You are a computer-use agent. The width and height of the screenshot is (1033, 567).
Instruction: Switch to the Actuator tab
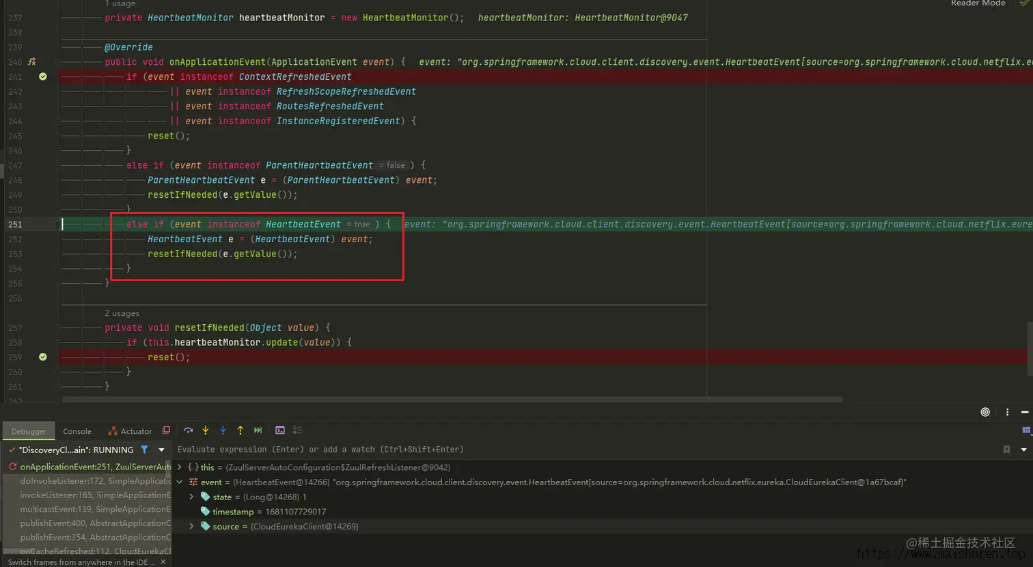click(x=130, y=431)
